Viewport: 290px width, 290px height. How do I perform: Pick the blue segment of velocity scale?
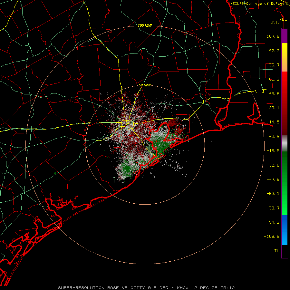pos(285,230)
